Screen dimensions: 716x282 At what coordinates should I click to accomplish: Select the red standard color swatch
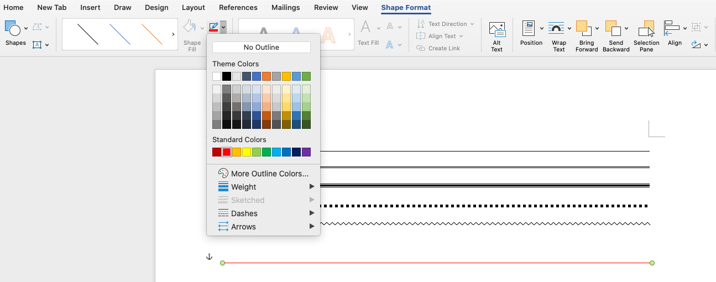click(x=227, y=152)
